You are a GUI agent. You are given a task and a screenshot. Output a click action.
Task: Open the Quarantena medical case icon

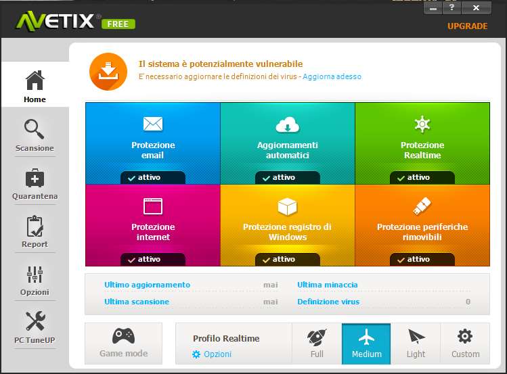(x=35, y=178)
